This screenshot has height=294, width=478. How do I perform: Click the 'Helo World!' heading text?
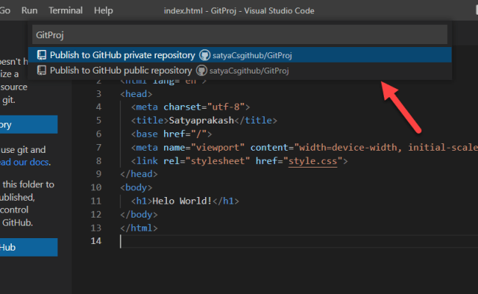[182, 201]
